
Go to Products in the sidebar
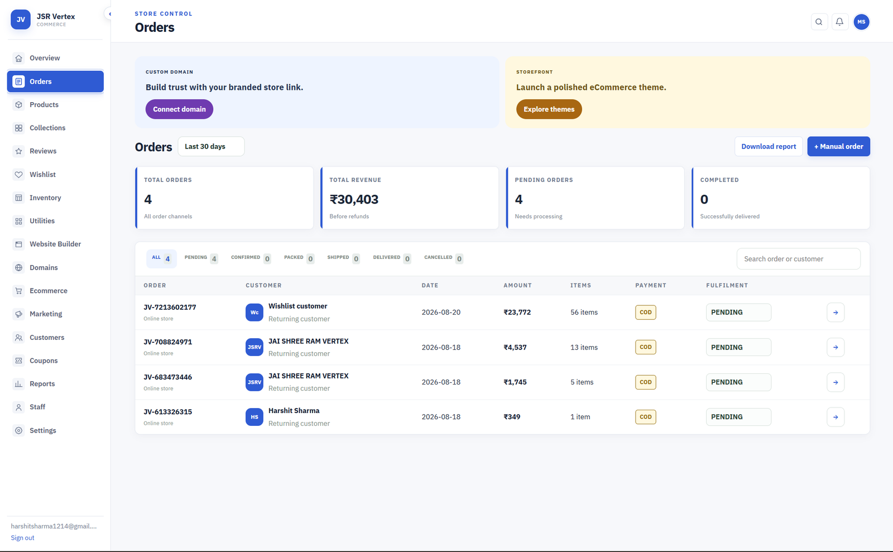point(55,105)
